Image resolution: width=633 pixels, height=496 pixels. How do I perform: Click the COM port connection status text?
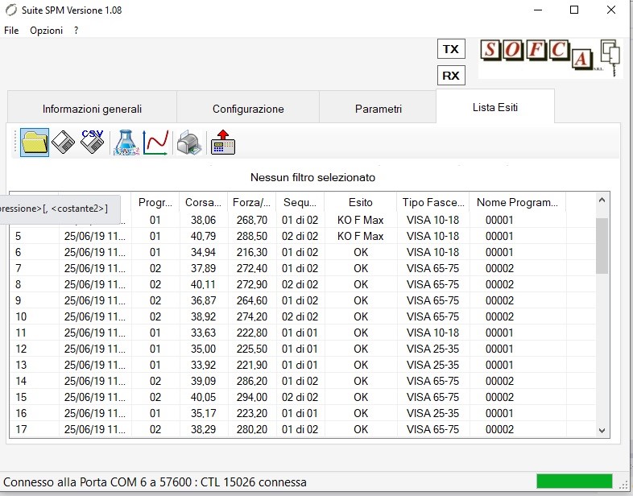coord(155,482)
